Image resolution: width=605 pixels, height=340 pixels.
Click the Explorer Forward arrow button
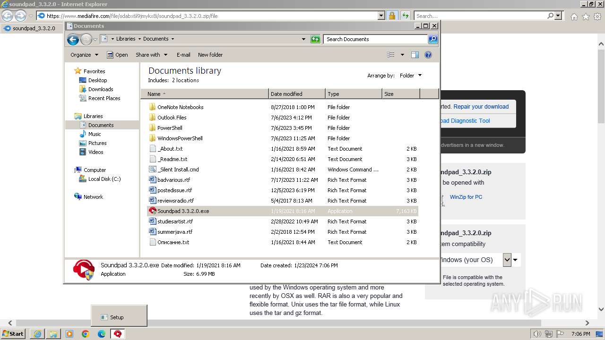pos(86,39)
